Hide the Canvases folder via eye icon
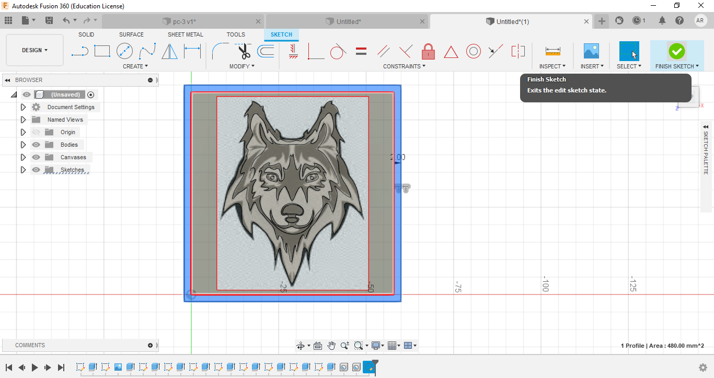This screenshot has height=378, width=714. 36,157
